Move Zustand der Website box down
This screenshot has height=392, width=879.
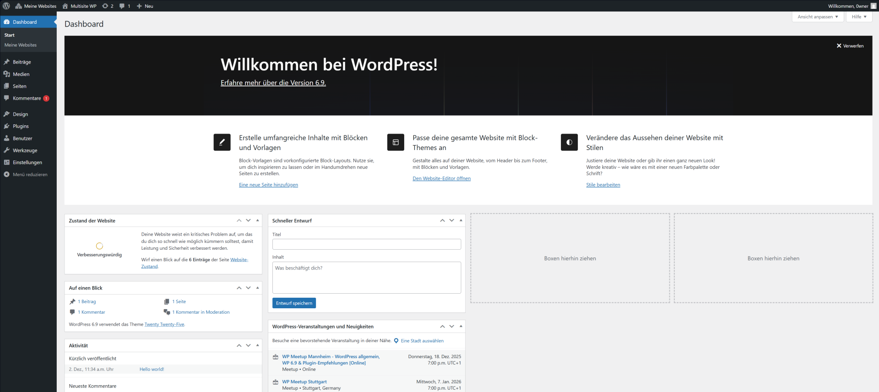coord(248,220)
